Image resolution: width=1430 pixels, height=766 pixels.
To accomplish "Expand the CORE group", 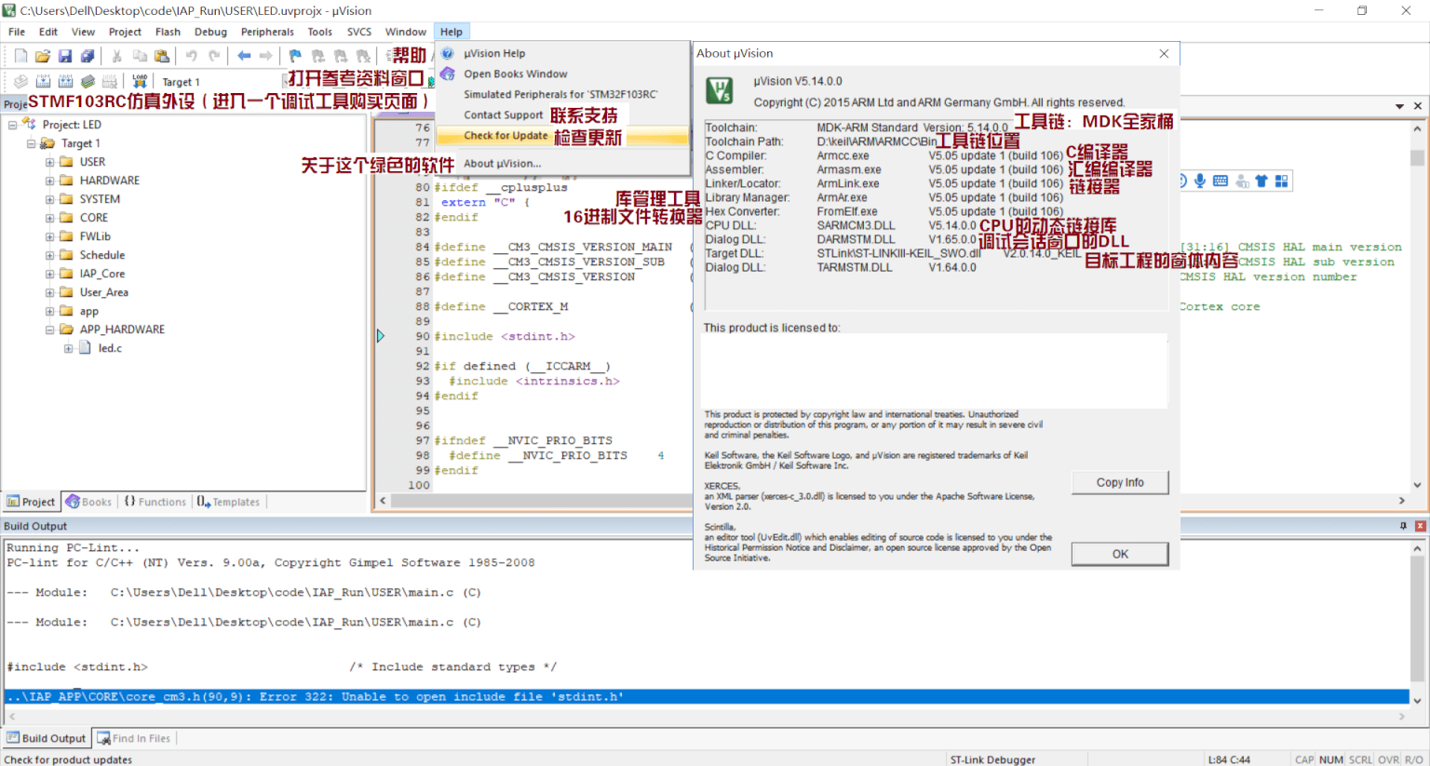I will (49, 218).
